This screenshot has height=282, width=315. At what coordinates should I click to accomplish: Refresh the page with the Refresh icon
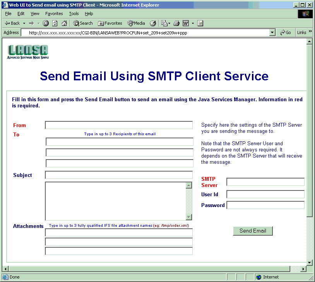pos(55,23)
